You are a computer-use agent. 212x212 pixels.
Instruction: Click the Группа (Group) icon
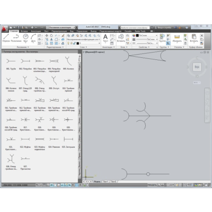(x=162, y=38)
